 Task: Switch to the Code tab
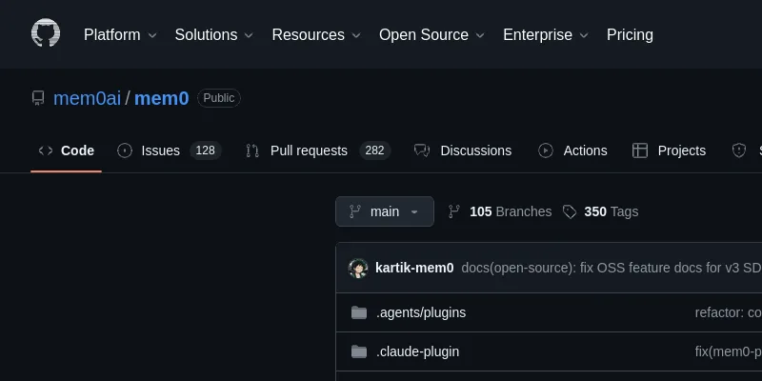[66, 150]
